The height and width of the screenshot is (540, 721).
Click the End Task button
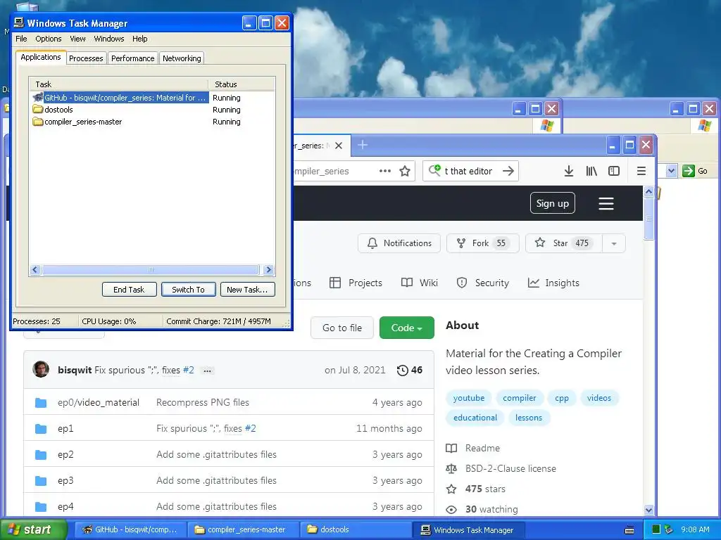tap(130, 289)
